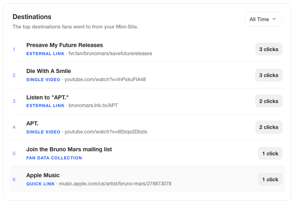Open the All Time period dropdown
This screenshot has width=295, height=204.
click(263, 19)
